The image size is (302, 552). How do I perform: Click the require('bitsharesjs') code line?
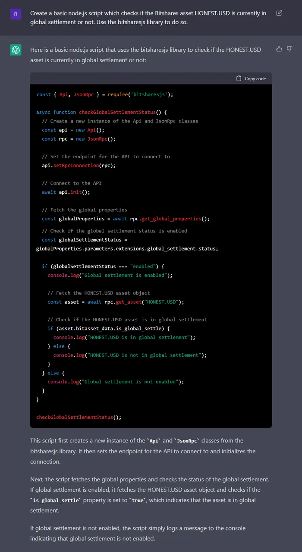coord(105,94)
